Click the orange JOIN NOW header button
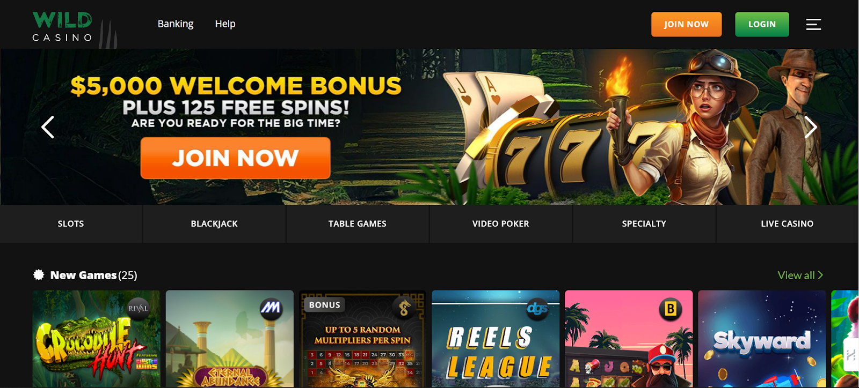The height and width of the screenshot is (388, 859). 686,24
